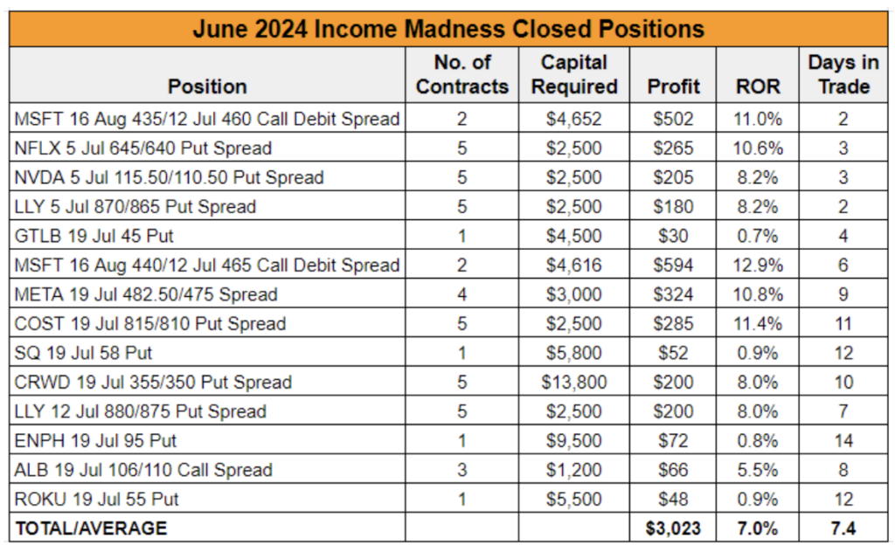Select the No. of Contracts column header
The image size is (895, 552).
461,75
